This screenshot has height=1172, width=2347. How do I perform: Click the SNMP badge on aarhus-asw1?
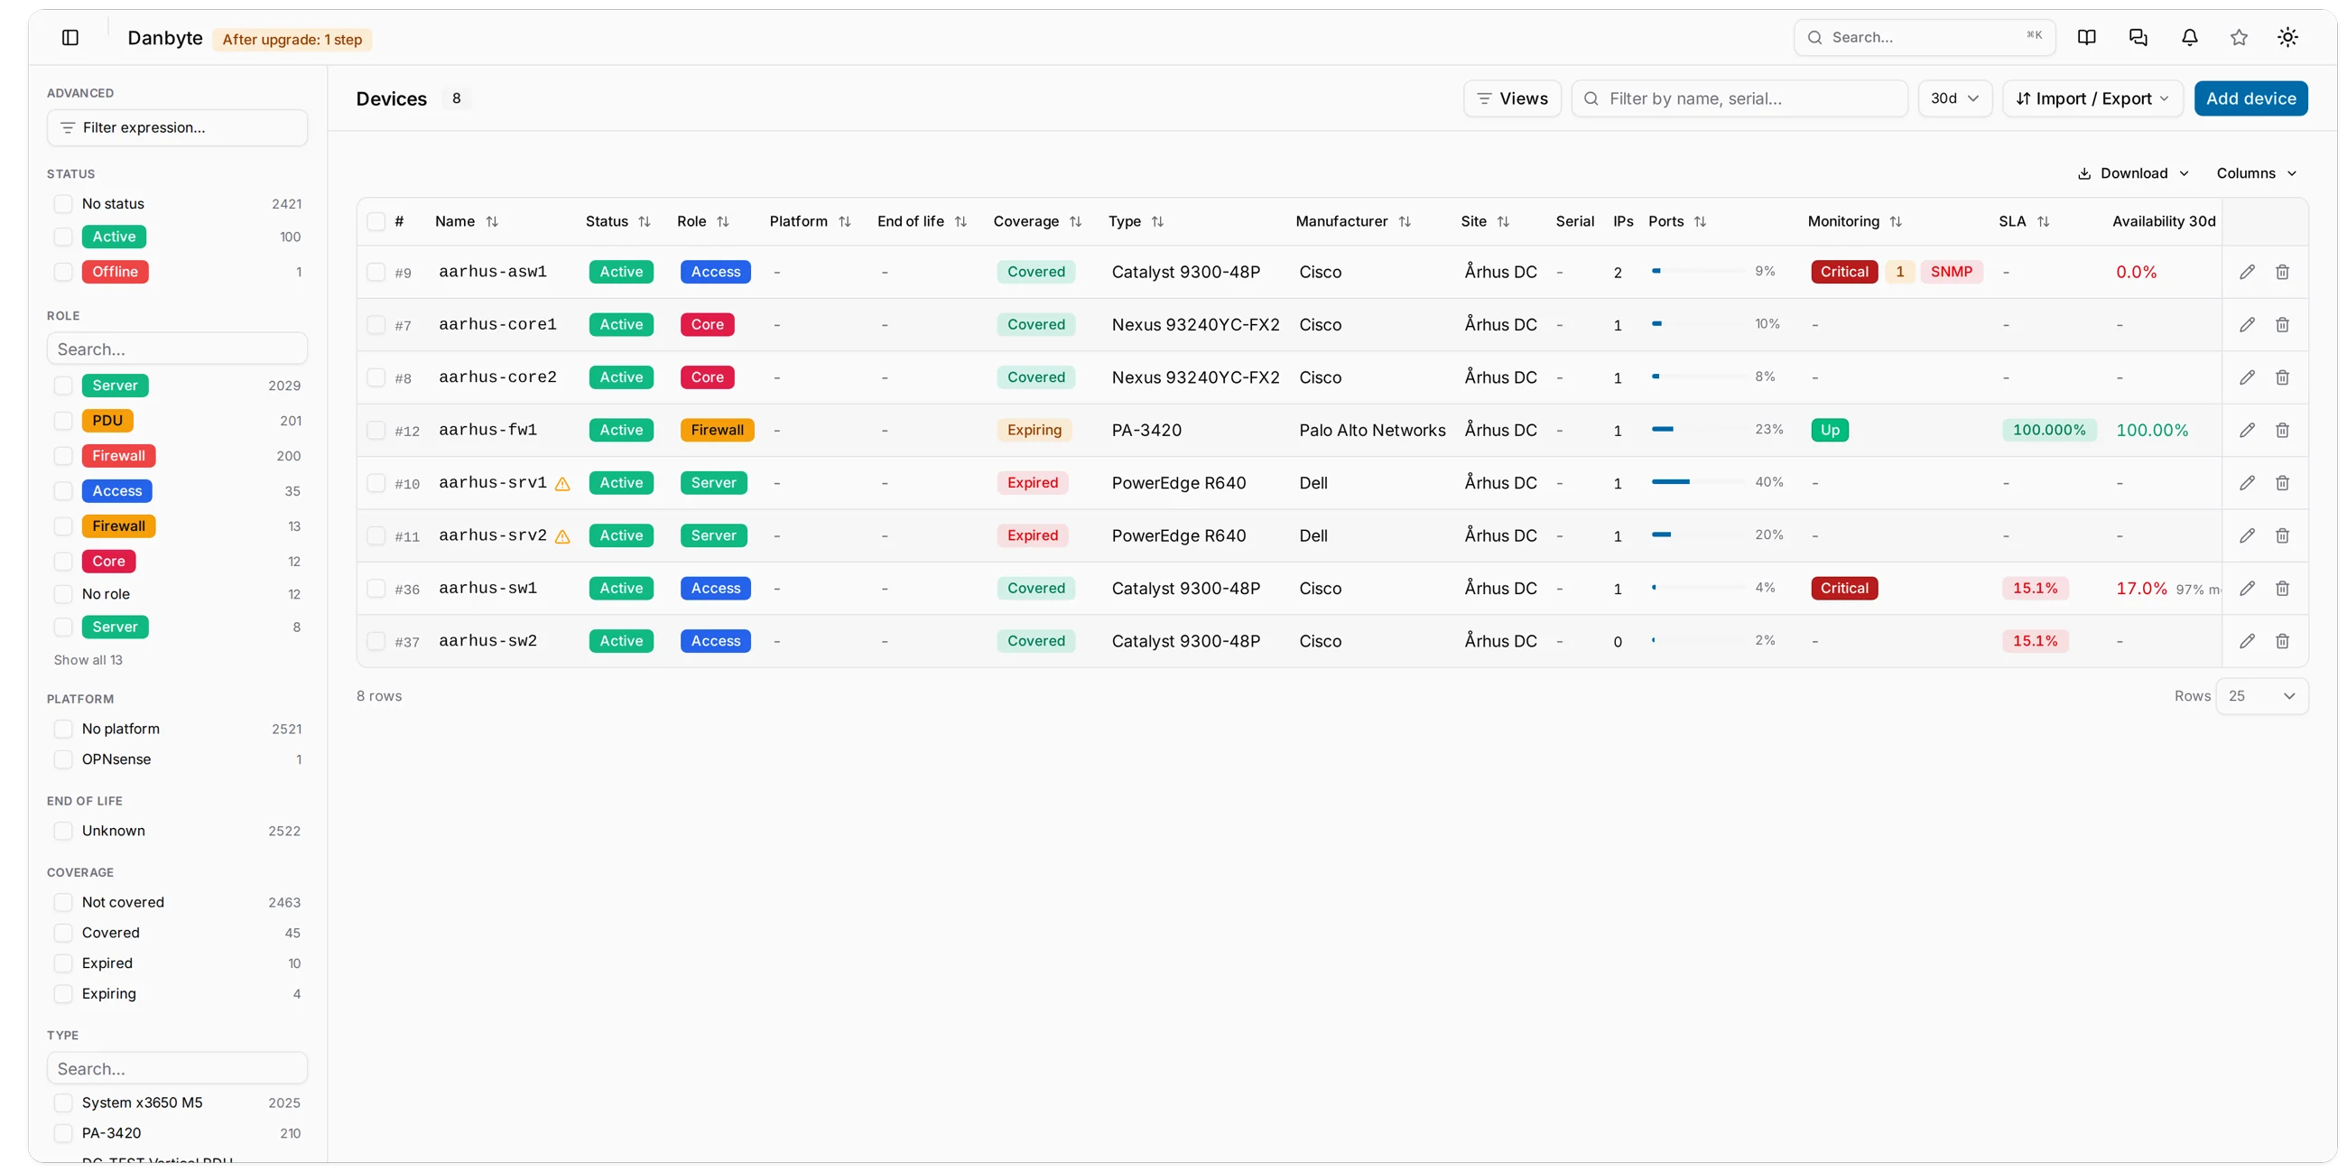pyautogui.click(x=1951, y=272)
